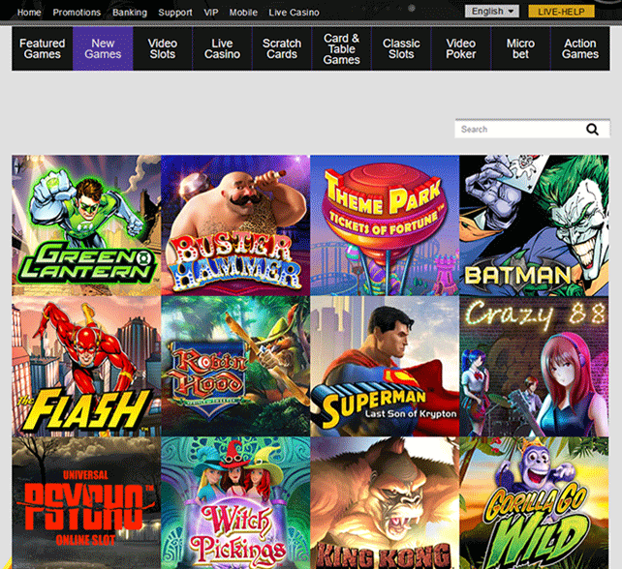Click the LIVE-HELP button

(x=561, y=11)
